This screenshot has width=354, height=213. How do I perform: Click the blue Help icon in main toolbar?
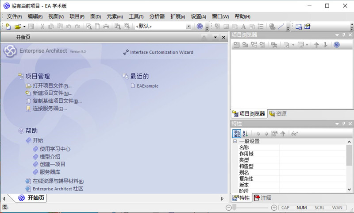(x=200, y=26)
